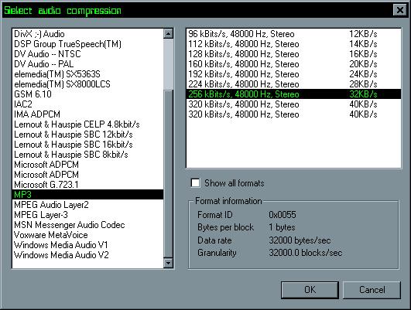Pick 112 kBits/s, 48000 Hz, Stereo format

click(x=293, y=44)
